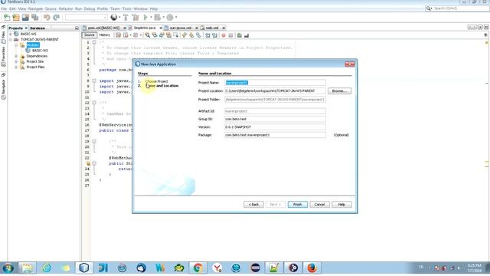
Task: Open the Files side tab
Action: coord(3,34)
